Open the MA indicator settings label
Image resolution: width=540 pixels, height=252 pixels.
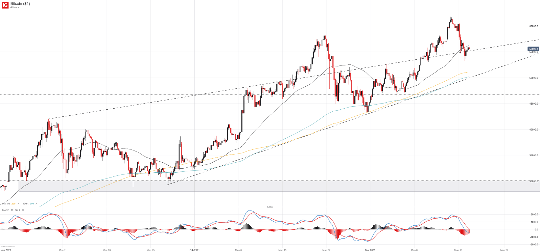click(4, 204)
